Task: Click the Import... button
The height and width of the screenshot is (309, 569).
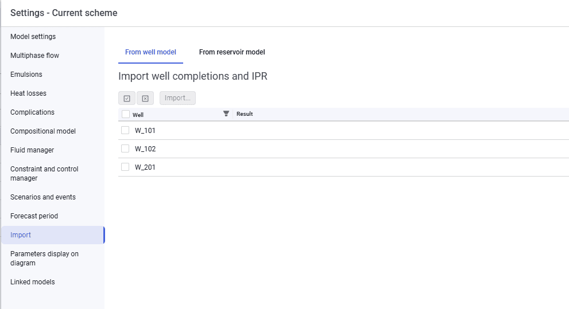Action: click(x=177, y=98)
